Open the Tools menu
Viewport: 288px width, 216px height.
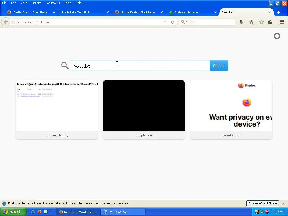(x=67, y=3)
